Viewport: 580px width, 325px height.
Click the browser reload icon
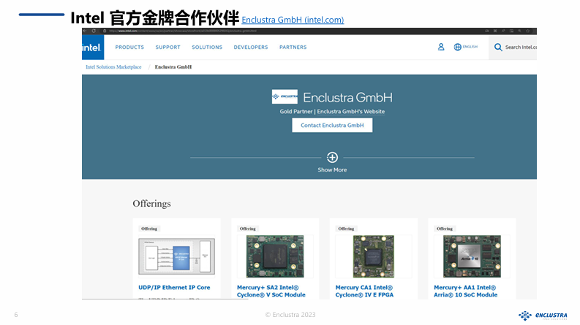94,31
